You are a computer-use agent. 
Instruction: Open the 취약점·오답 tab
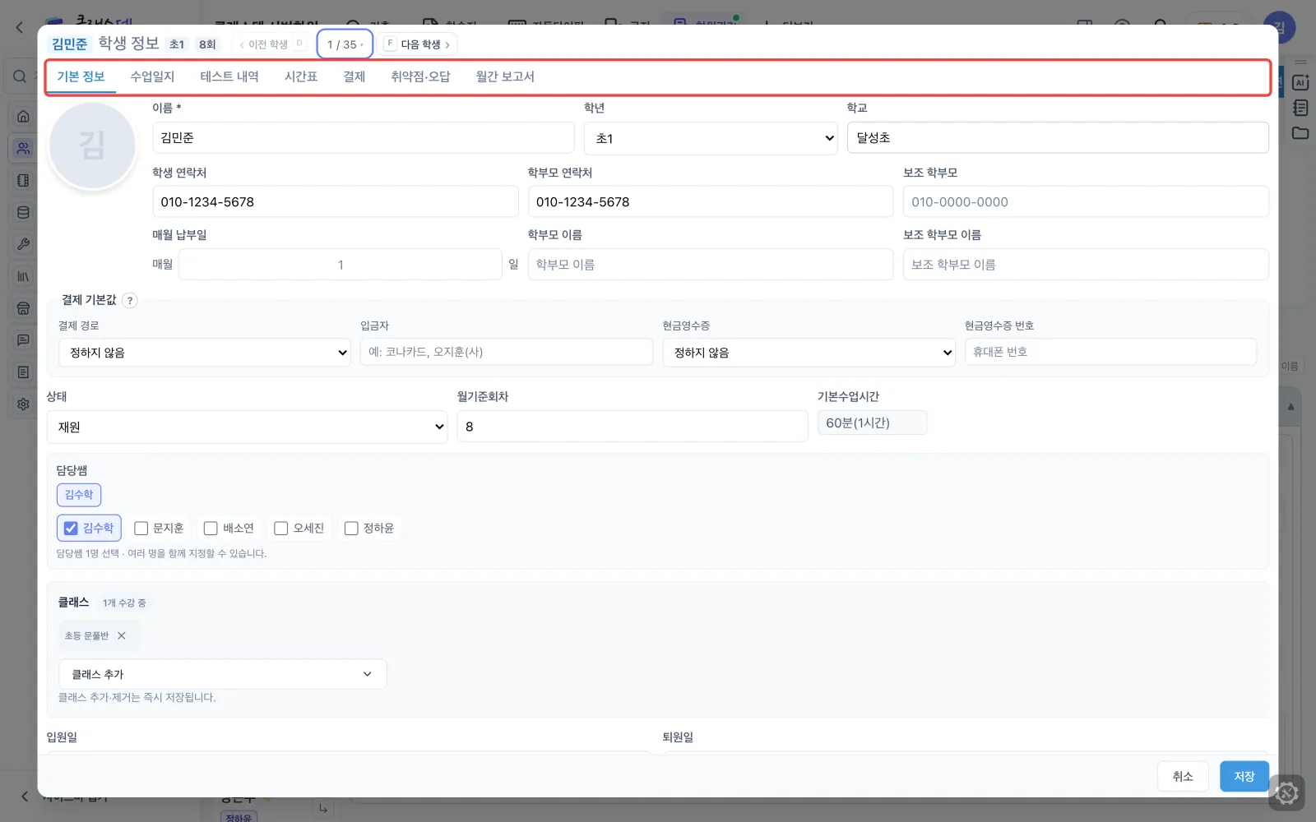[420, 76]
